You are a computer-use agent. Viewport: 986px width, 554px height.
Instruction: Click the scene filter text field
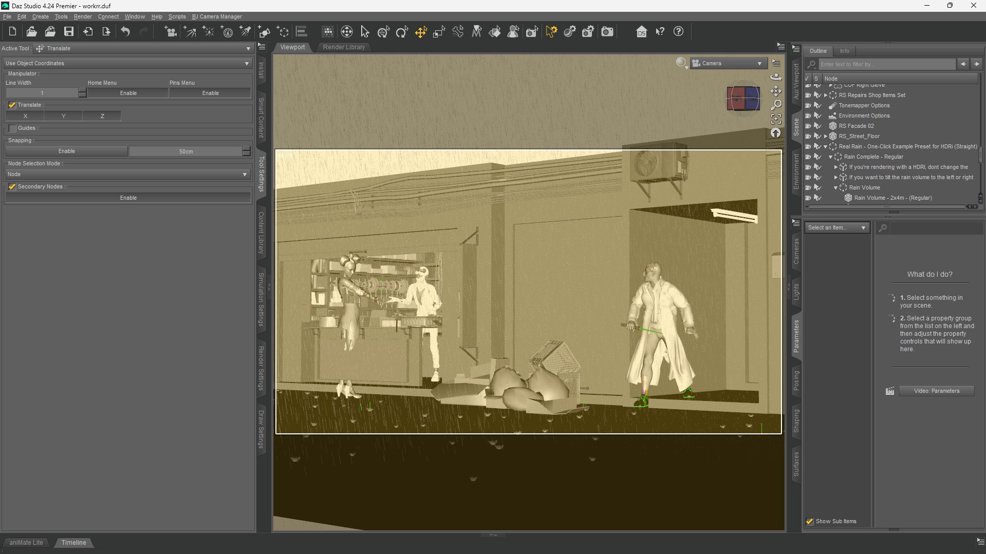point(887,64)
